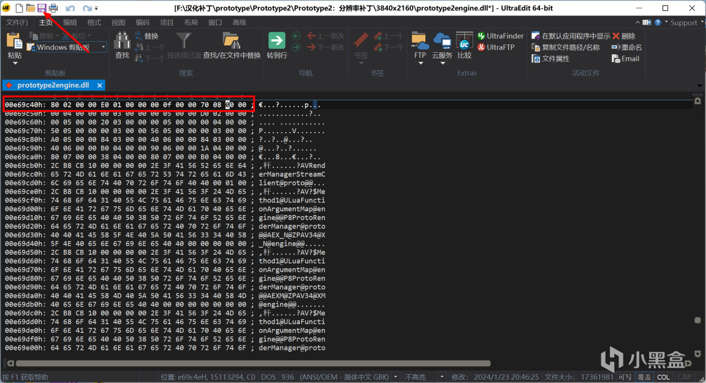Toggle the 可写 writable status indicator
This screenshot has height=383, width=706.
click(x=625, y=377)
